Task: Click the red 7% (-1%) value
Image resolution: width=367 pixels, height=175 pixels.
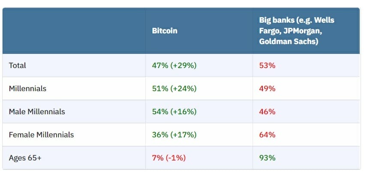Action: point(168,158)
